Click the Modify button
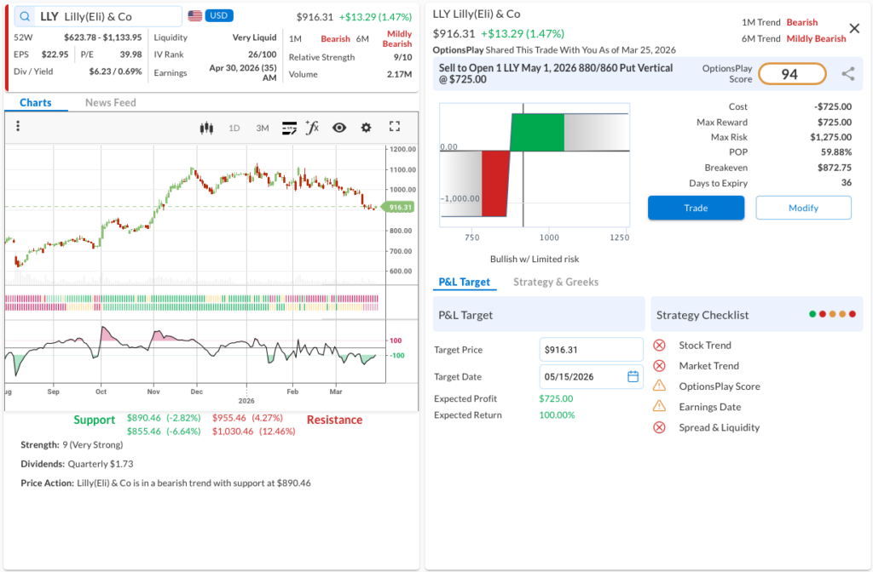 [x=803, y=208]
